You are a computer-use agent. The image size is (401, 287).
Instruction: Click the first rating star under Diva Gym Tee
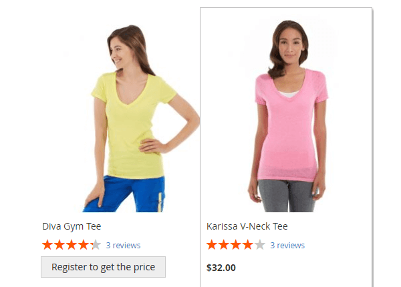pos(47,245)
